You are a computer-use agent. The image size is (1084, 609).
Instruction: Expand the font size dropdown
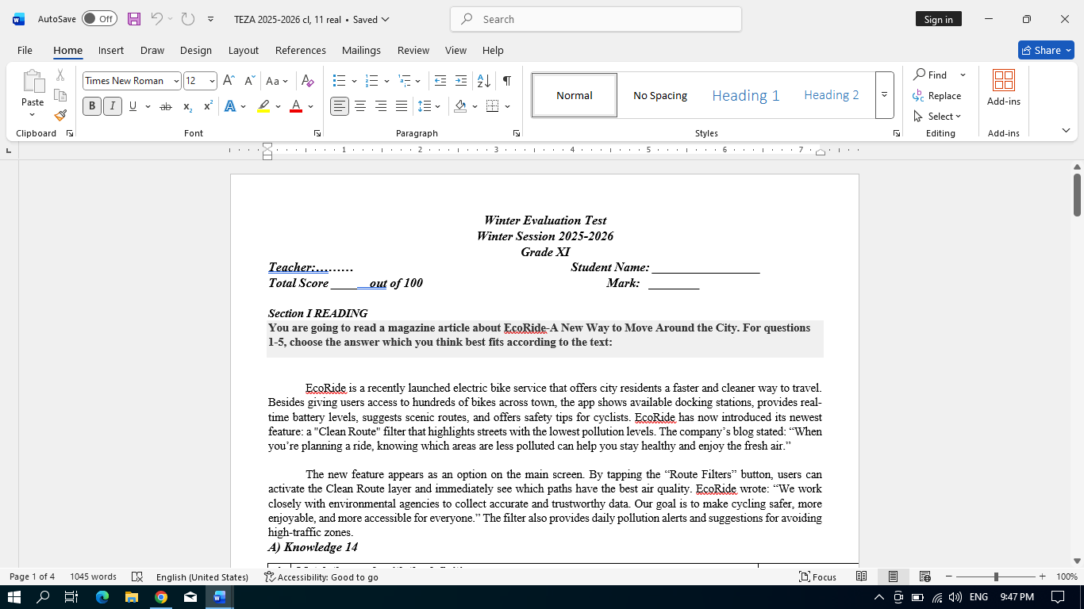point(211,81)
